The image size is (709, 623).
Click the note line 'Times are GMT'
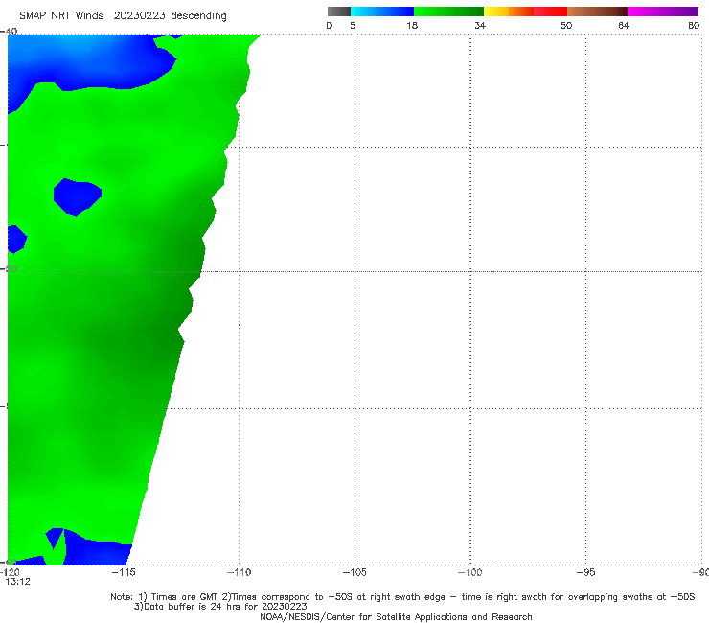[x=184, y=597]
